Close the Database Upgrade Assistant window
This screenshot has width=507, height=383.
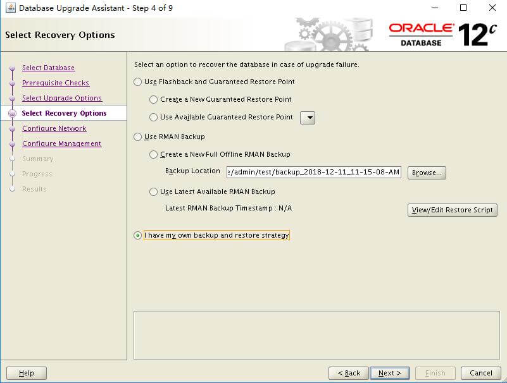point(492,8)
